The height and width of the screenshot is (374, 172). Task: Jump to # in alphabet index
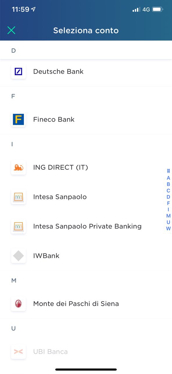click(x=168, y=171)
